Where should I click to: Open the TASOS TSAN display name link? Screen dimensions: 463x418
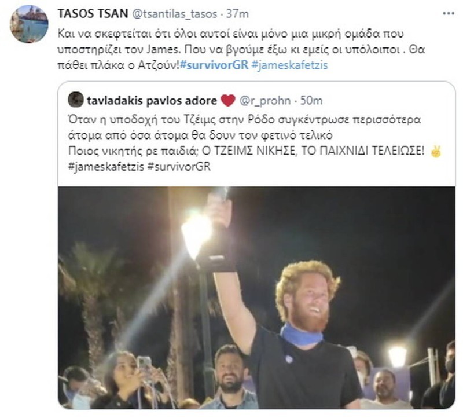pos(93,13)
